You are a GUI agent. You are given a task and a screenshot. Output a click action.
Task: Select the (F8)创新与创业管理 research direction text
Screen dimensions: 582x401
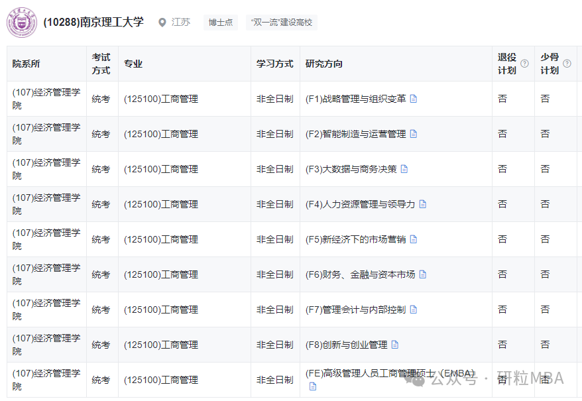click(x=346, y=345)
